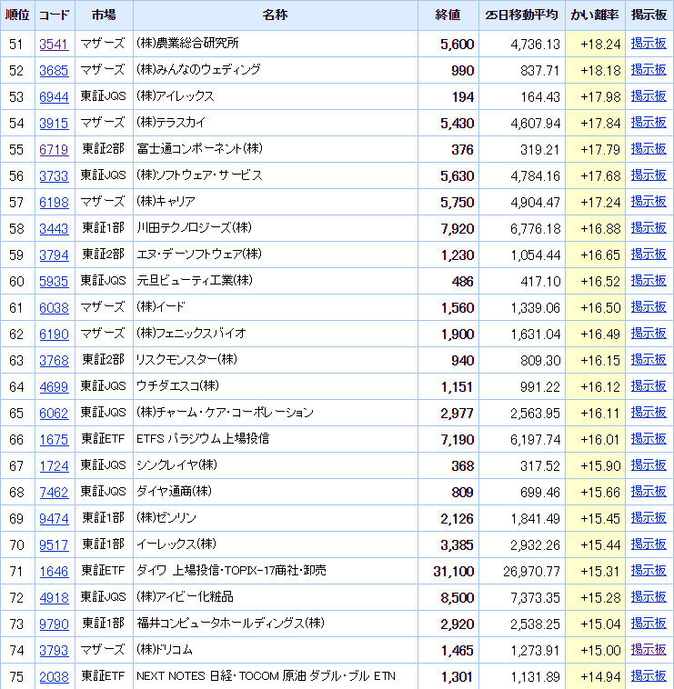Image resolution: width=674 pixels, height=689 pixels.
Task: Open 掲示板 link for ドリコム row
Action: point(649,650)
